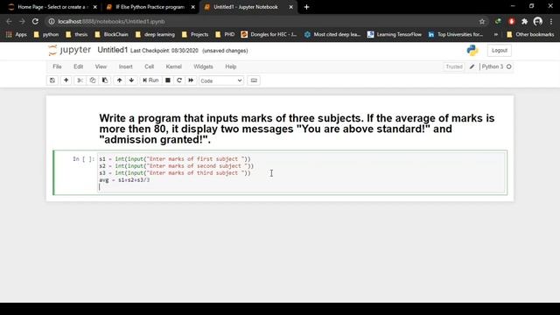Restart the kernel icon
The height and width of the screenshot is (315, 560).
point(179,80)
